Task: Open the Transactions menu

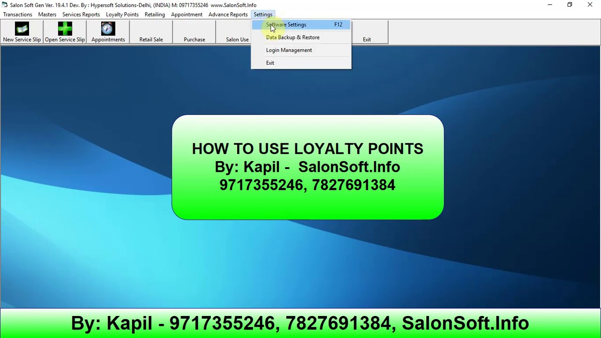Action: 18,15
